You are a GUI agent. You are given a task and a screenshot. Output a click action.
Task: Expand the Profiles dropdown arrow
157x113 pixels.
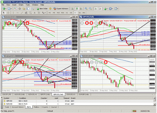(x=11, y=9)
